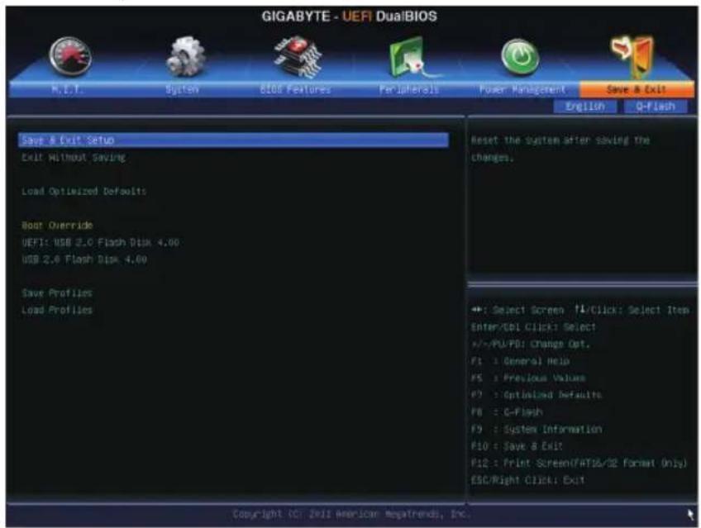Switch to the System tab
The height and width of the screenshot is (528, 701).
182,89
